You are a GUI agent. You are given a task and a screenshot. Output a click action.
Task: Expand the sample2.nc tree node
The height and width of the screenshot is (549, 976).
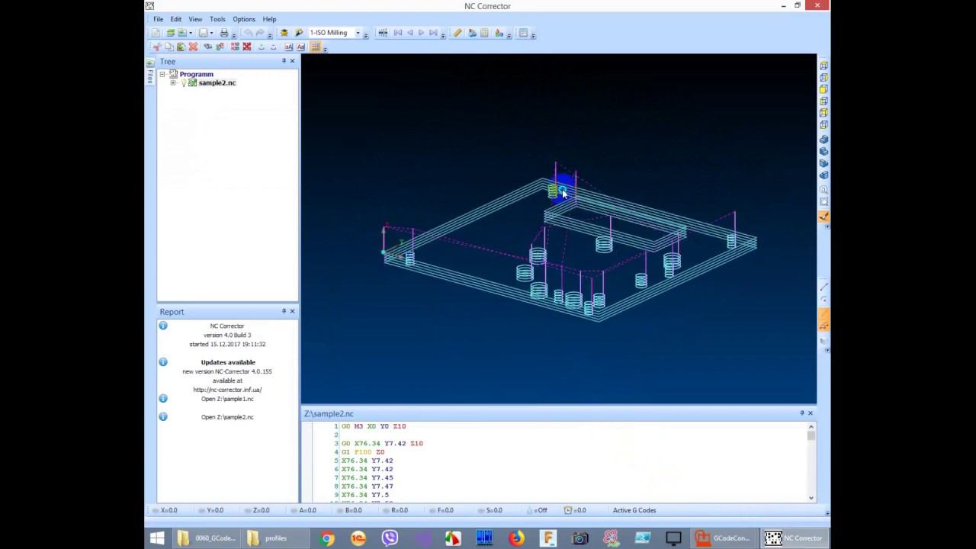tap(173, 83)
